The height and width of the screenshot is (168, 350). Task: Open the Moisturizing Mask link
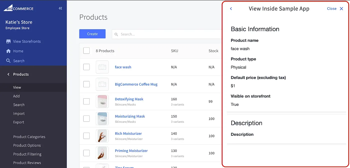click(130, 116)
